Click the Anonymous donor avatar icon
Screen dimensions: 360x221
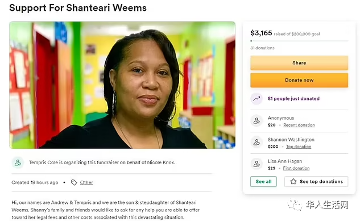coord(256,120)
